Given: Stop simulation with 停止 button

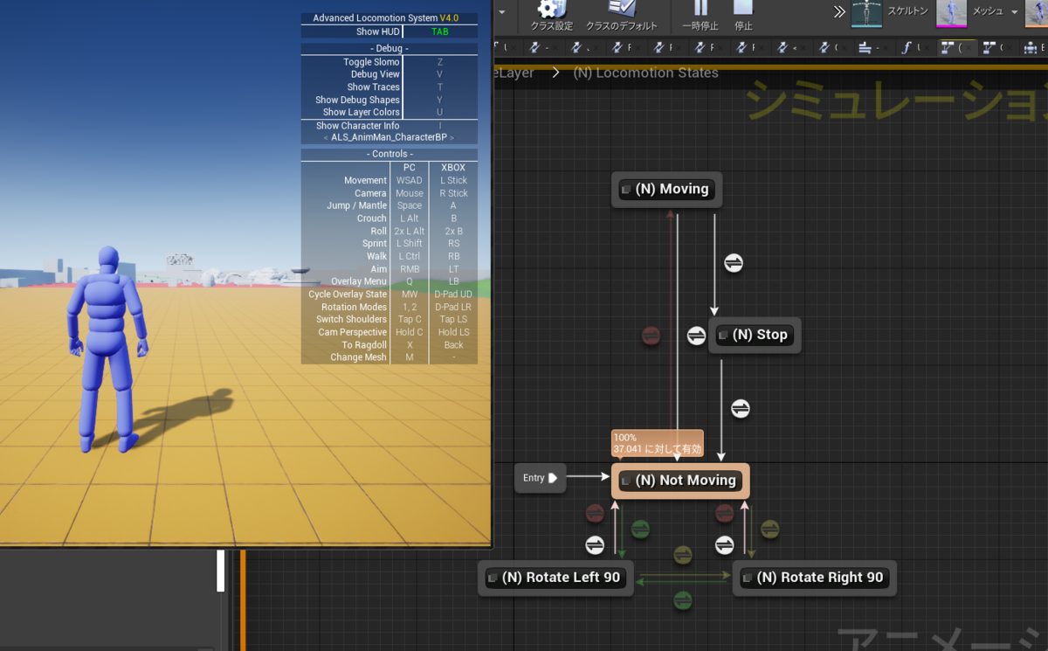Looking at the screenshot, I should click(743, 16).
